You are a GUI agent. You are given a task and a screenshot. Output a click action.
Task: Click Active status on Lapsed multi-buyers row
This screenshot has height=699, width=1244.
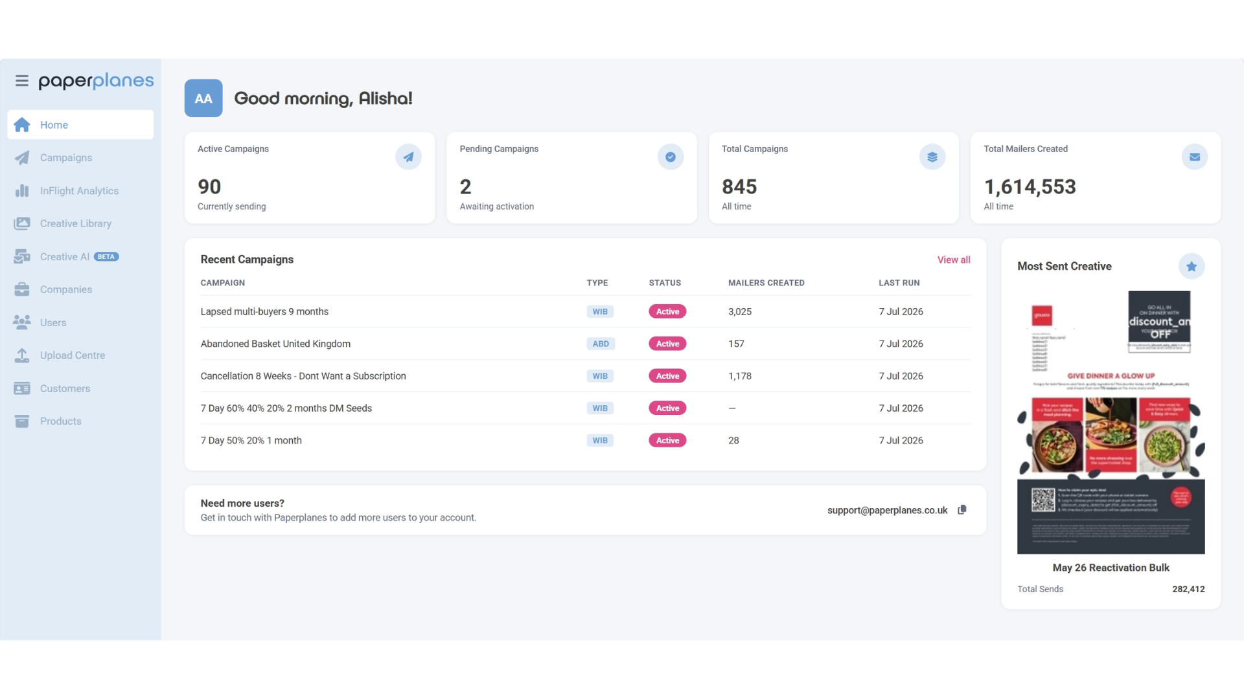point(667,311)
